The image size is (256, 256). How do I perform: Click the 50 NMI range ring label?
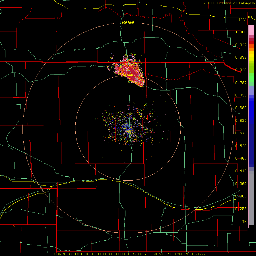point(128,75)
